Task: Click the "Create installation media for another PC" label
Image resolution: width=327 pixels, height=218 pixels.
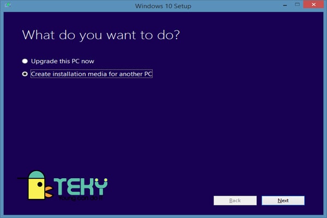Action: tap(92, 74)
